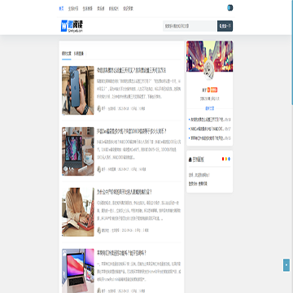
Task: Toggle the round dark mode switch in header
Action: 230,8
